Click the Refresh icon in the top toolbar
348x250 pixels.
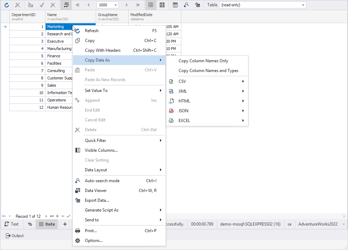coord(6,5)
